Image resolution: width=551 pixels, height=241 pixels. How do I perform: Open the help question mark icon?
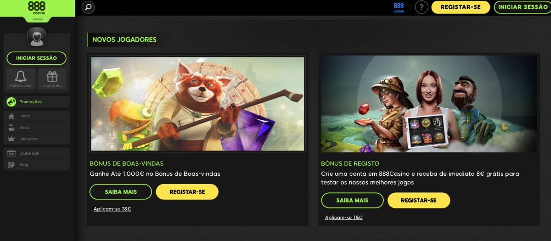coord(422,7)
